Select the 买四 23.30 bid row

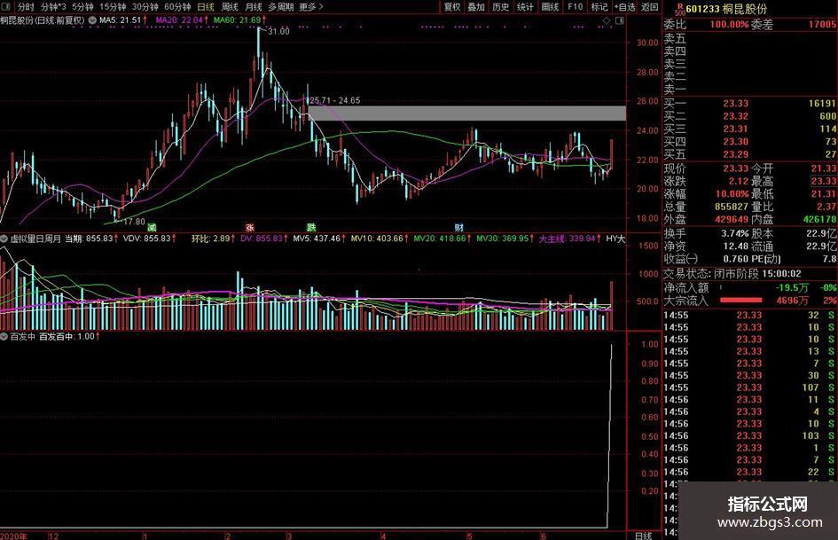[x=749, y=142]
